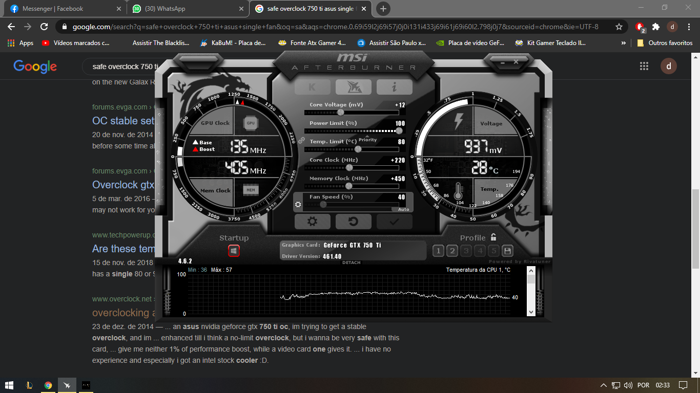700x393 pixels.
Task: Click the Fan Speed slider handle
Action: click(323, 204)
